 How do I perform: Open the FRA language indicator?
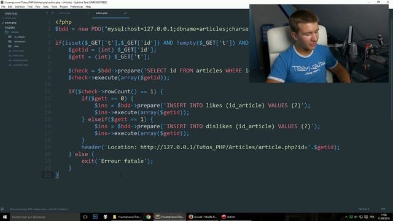(372, 217)
